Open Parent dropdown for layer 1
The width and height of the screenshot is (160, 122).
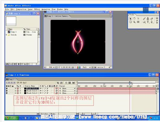(69, 88)
